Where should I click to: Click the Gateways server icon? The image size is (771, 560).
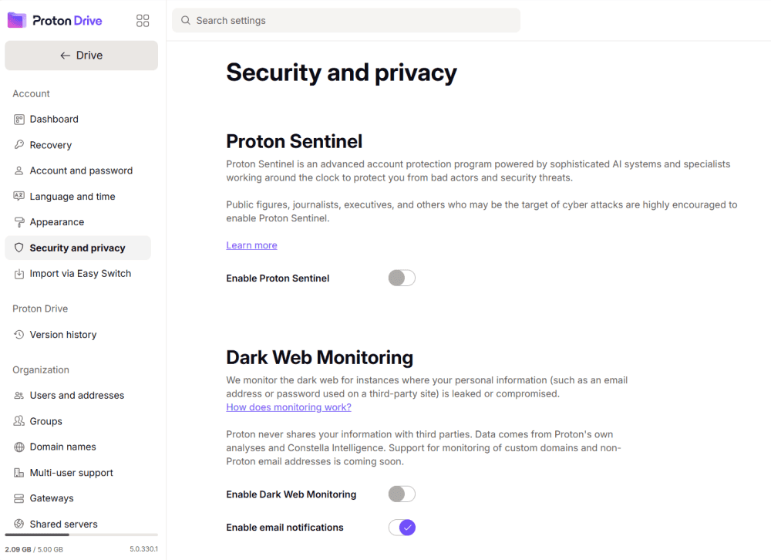19,499
